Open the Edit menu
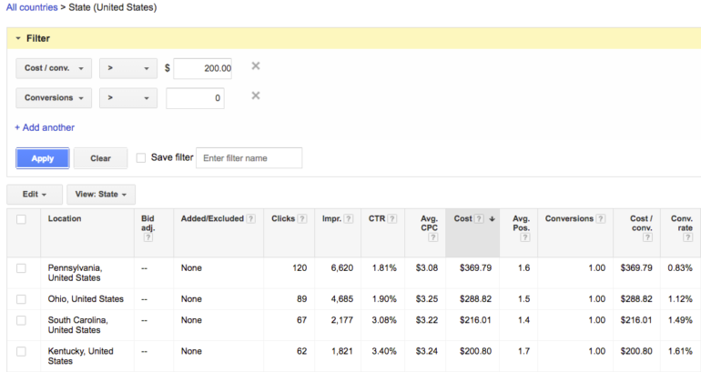701x372 pixels. click(x=36, y=194)
